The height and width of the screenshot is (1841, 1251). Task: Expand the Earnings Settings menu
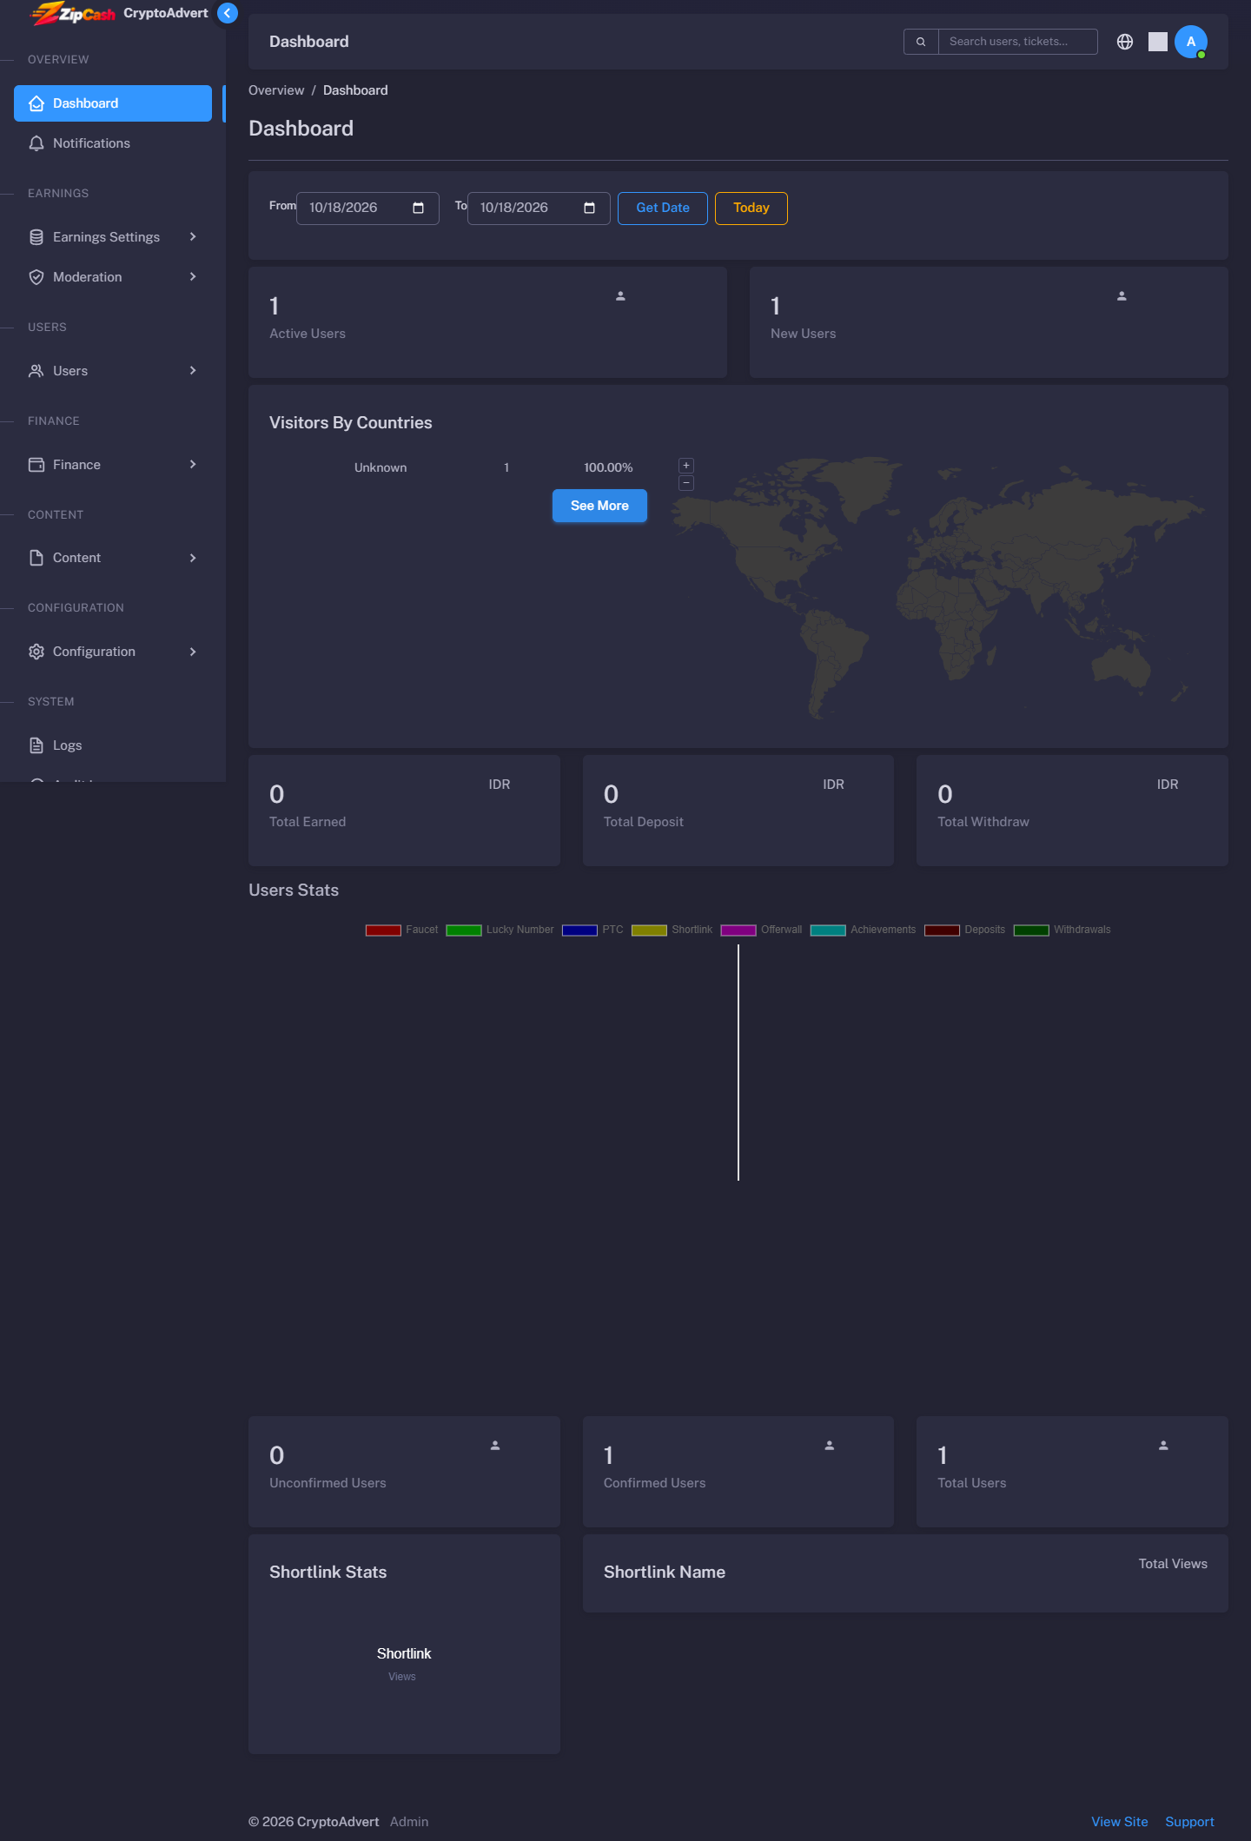click(113, 237)
